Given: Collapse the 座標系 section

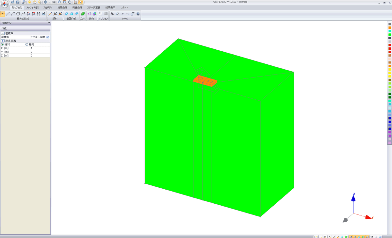Looking at the screenshot, I should pyautogui.click(x=3, y=33).
